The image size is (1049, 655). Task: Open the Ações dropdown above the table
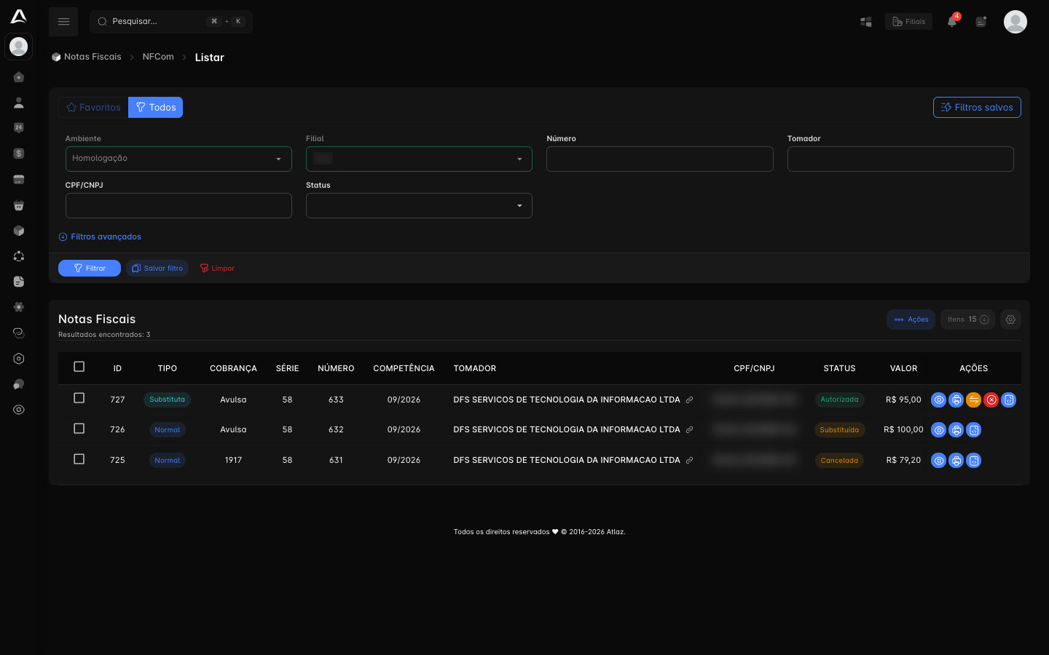coord(911,319)
